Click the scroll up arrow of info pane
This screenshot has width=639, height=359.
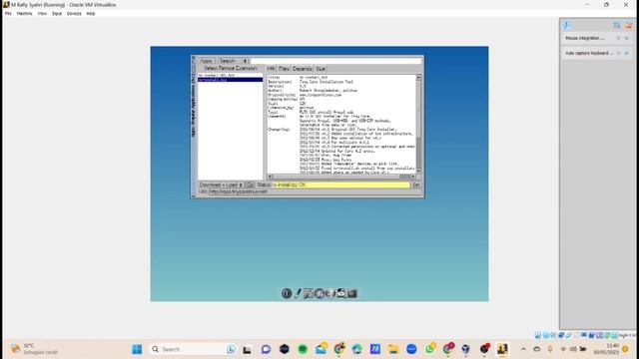[418, 77]
